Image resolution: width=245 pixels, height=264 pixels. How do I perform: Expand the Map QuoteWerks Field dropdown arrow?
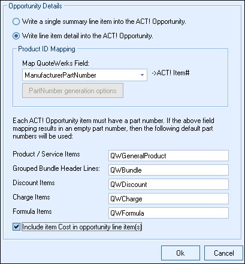(x=142, y=75)
